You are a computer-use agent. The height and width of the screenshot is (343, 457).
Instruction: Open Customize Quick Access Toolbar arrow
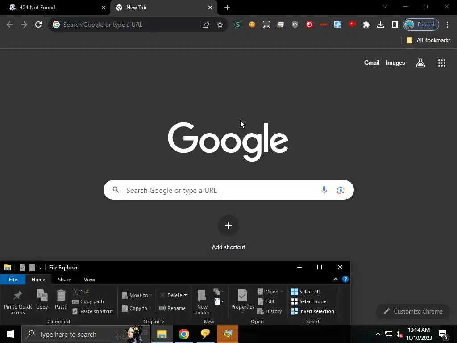[40, 268]
